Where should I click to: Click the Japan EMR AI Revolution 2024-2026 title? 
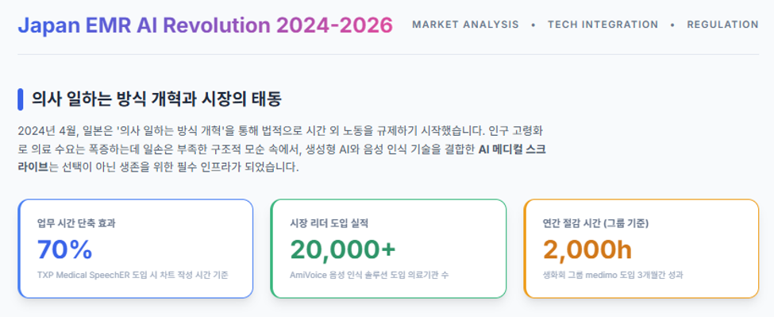tap(206, 25)
